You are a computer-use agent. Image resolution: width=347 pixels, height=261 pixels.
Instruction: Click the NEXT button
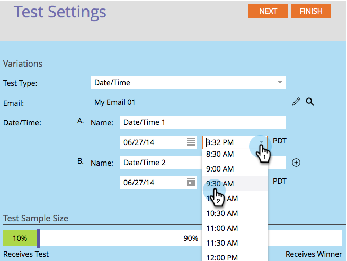(x=268, y=11)
